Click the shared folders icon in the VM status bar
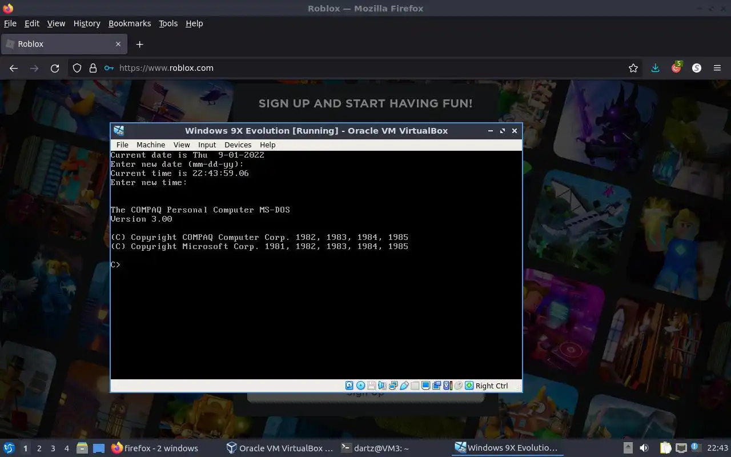Viewport: 731px width, 457px height. 415,386
